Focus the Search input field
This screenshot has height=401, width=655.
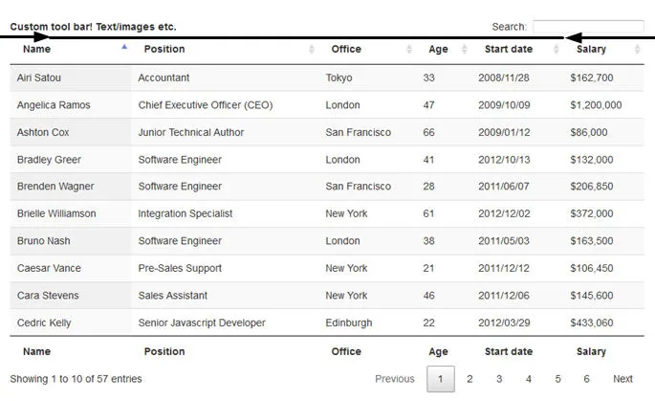[587, 27]
